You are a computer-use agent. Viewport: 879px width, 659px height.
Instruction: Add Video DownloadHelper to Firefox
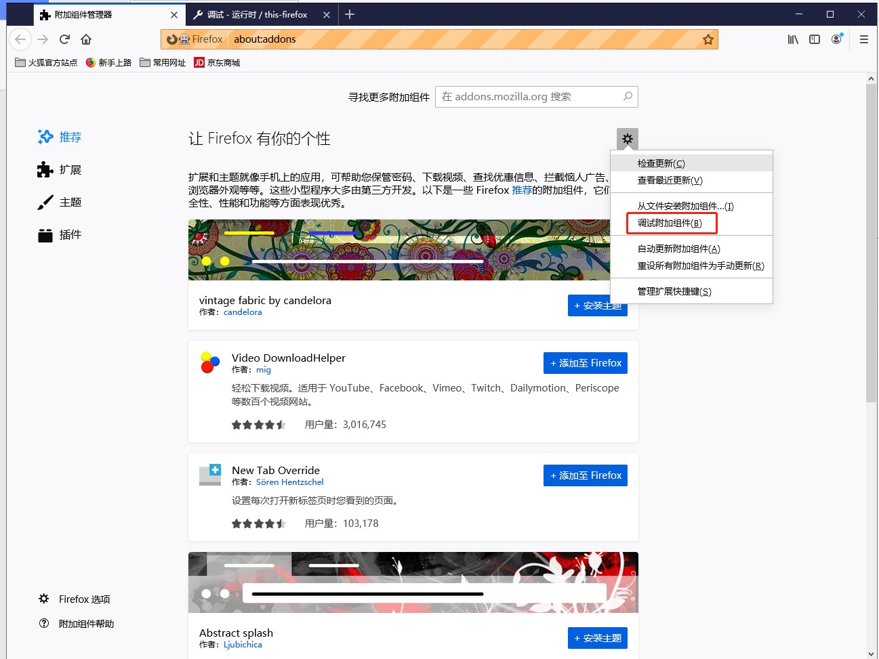click(x=586, y=363)
